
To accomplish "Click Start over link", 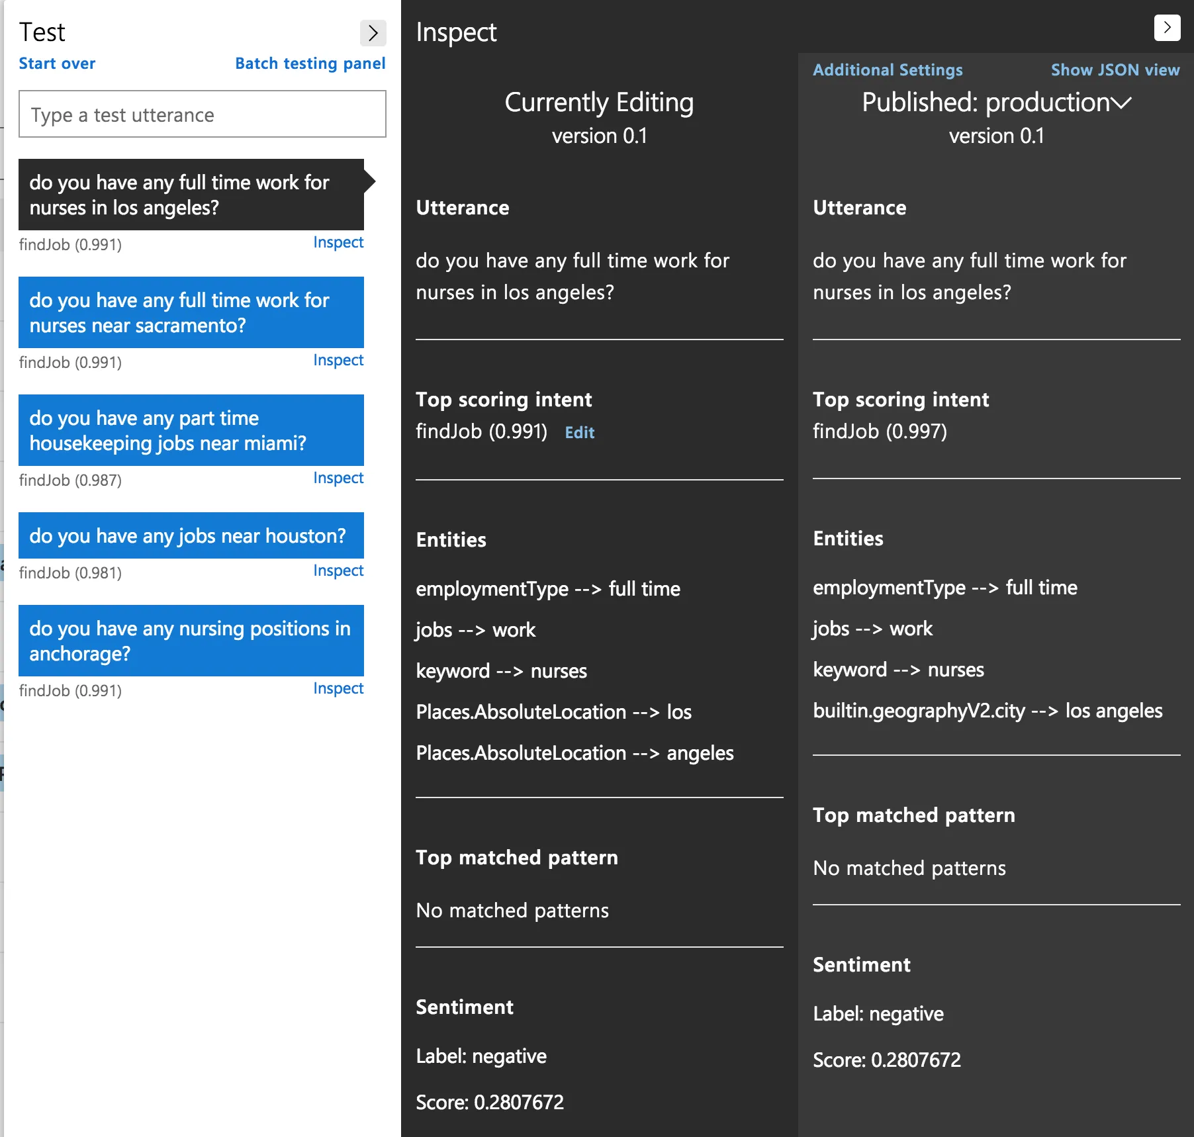I will (x=57, y=64).
